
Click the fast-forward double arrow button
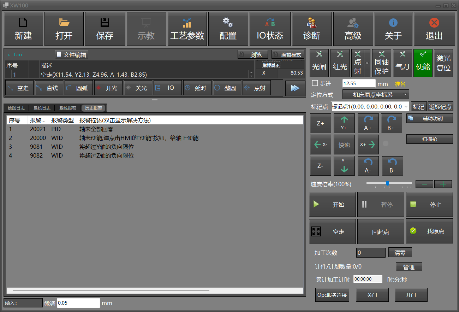pos(295,88)
